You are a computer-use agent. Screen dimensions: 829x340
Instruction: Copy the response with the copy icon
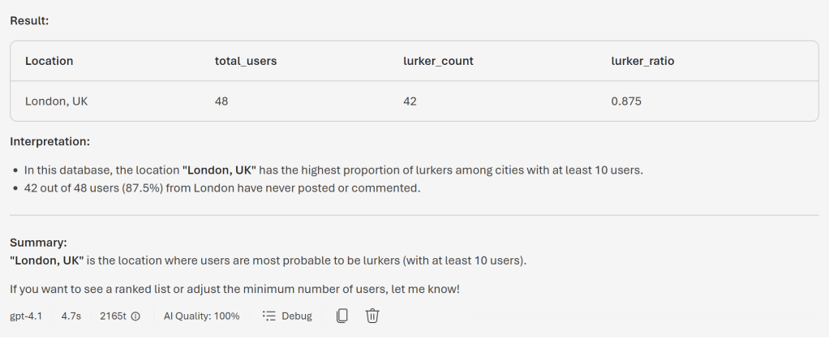pos(342,316)
